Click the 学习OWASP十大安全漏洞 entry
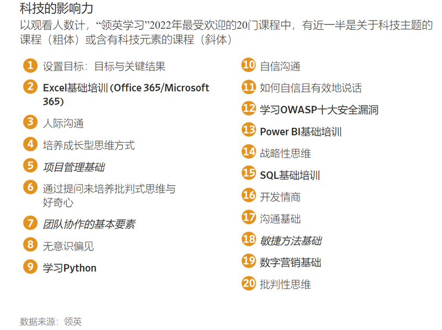Viewport: 442px width, 330px height. [x=319, y=109]
